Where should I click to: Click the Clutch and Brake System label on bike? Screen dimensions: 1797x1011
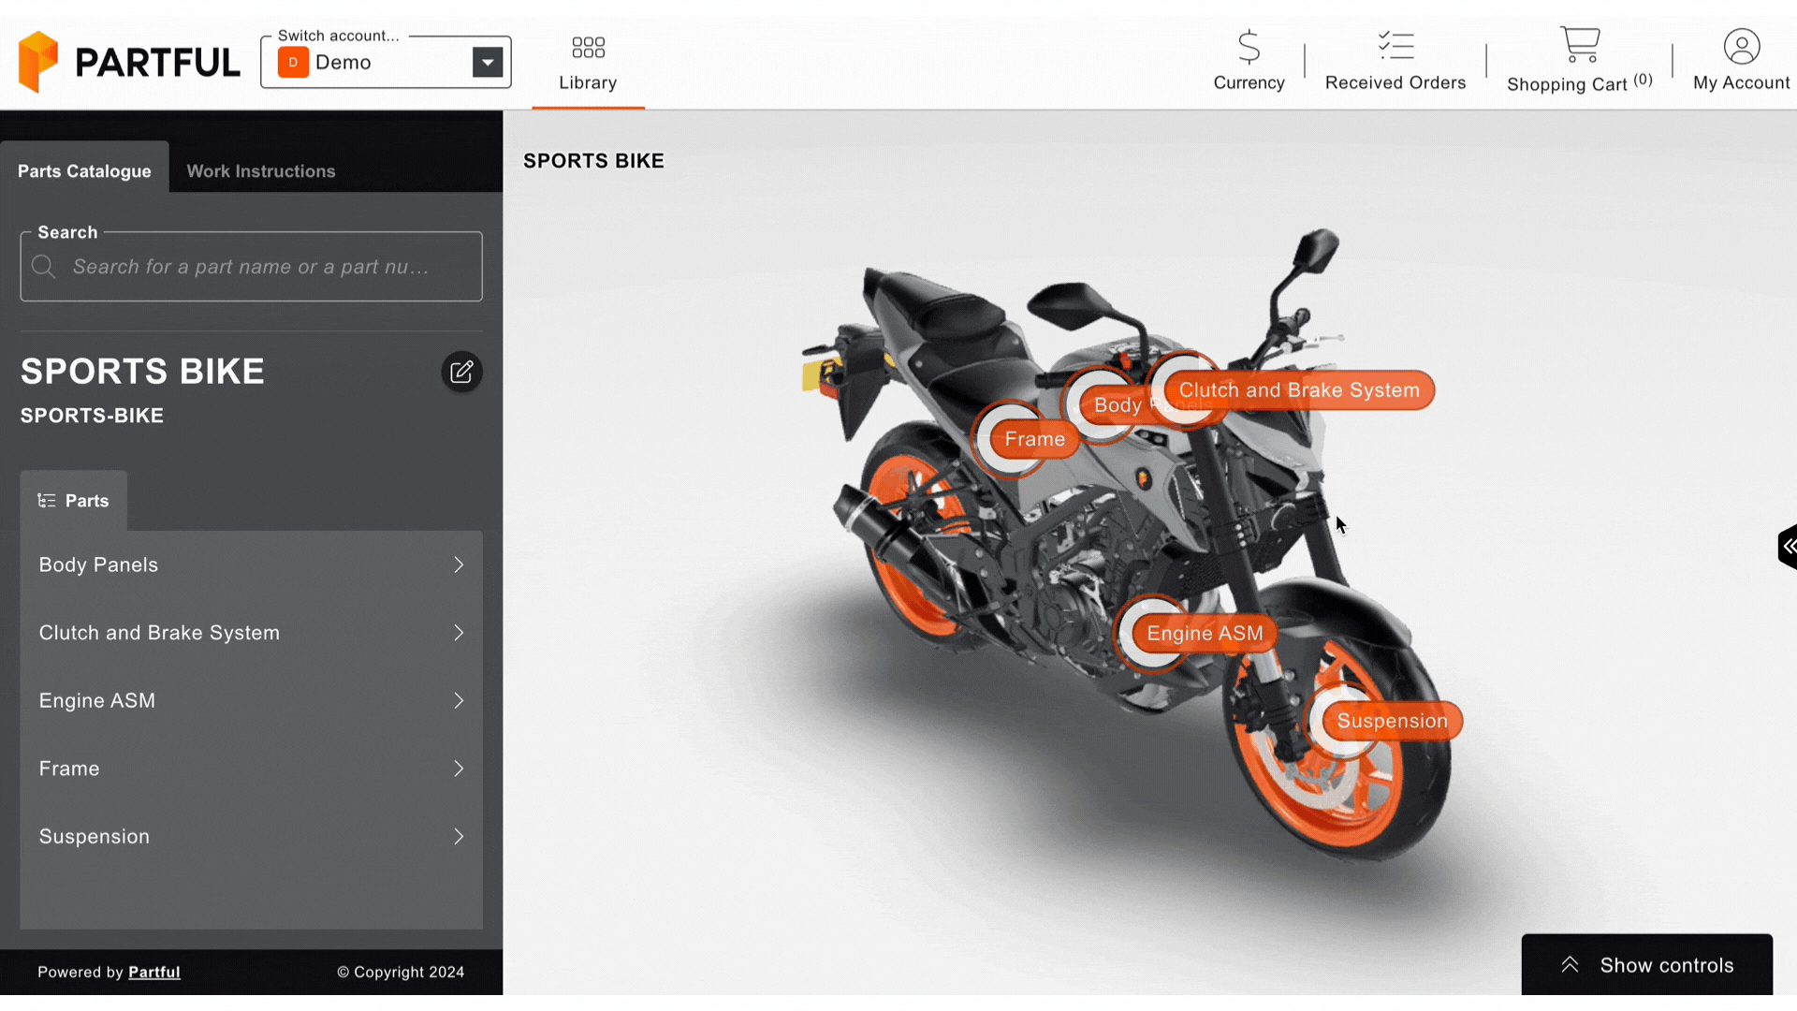[1298, 390]
